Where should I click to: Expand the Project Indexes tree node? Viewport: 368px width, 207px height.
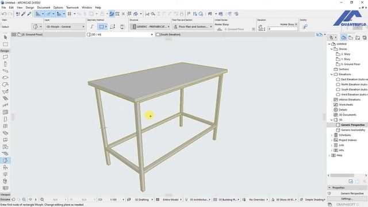pos(331,140)
